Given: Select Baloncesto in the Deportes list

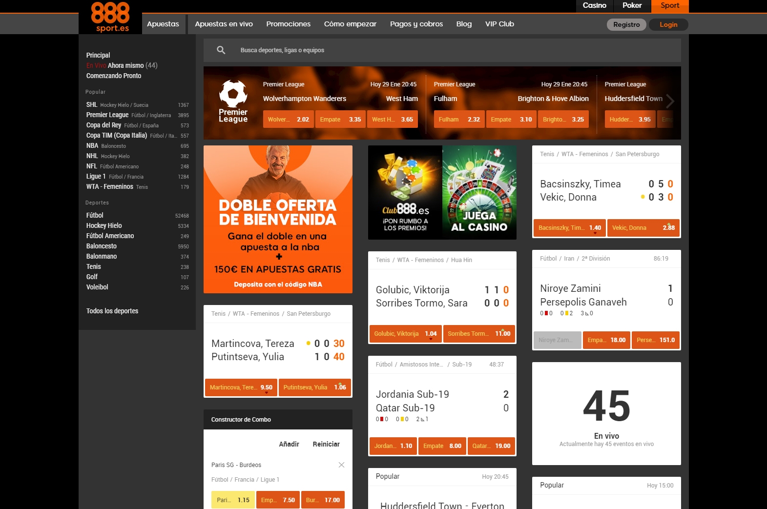Looking at the screenshot, I should click(x=138, y=246).
